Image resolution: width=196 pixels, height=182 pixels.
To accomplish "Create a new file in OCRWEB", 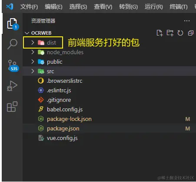I will tap(159, 33).
